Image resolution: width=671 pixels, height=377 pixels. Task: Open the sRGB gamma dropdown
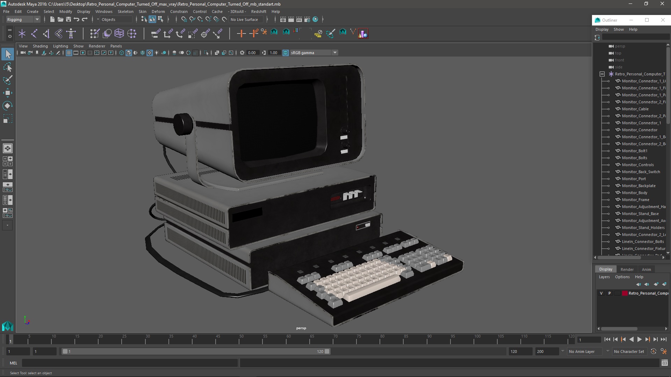click(x=334, y=53)
